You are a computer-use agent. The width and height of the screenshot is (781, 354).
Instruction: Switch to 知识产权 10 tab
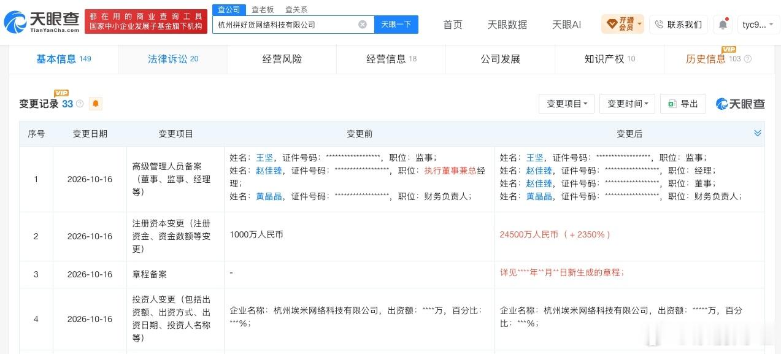point(609,59)
